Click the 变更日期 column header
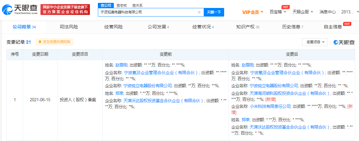The width and height of the screenshot is (359, 141). 40,54
